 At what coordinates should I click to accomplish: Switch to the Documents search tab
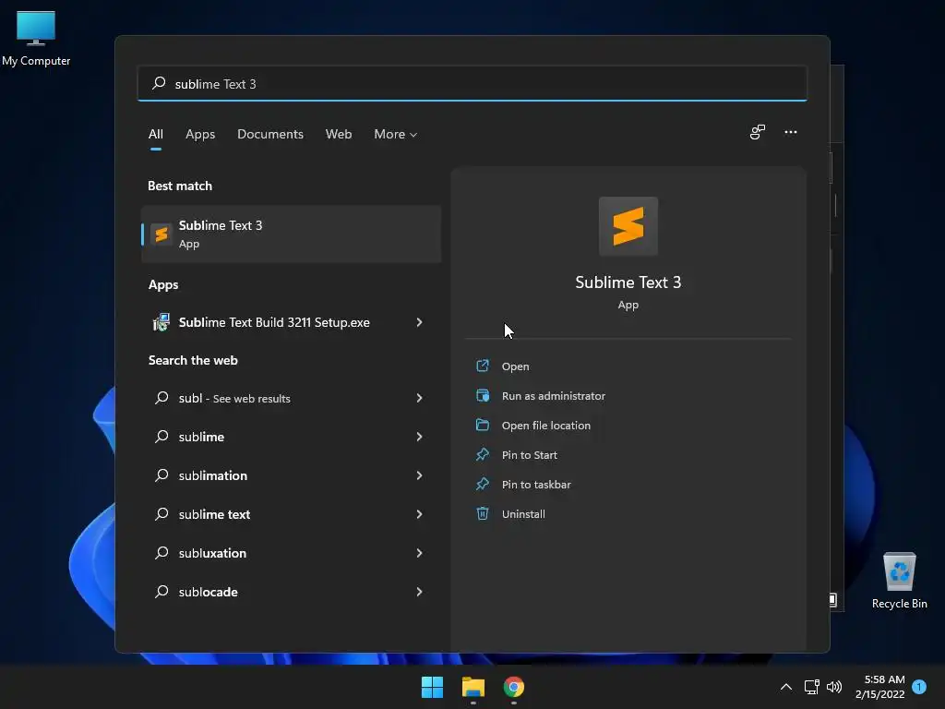[x=270, y=134]
